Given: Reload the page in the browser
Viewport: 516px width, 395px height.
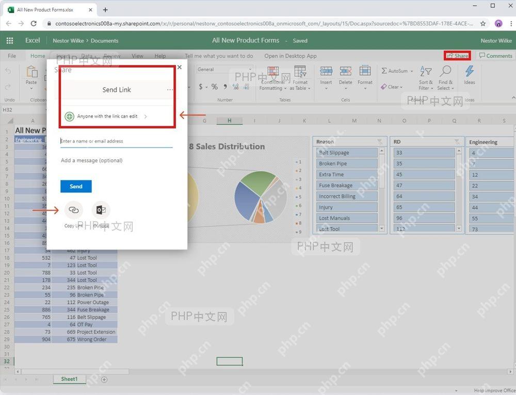Looking at the screenshot, I should 34,23.
